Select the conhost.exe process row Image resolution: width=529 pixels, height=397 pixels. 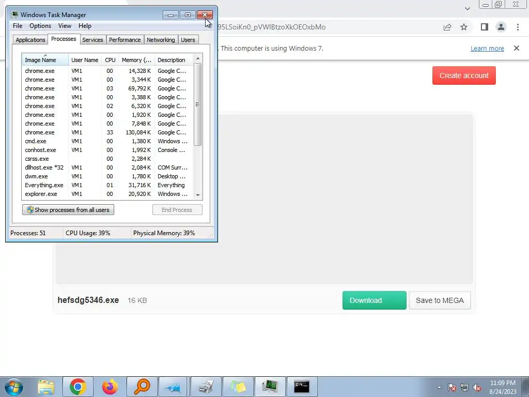[108, 150]
